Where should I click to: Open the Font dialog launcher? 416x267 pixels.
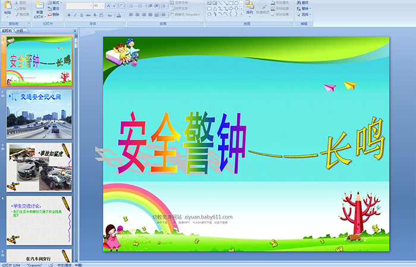(x=124, y=24)
